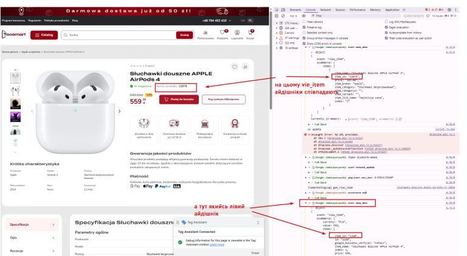The image size is (467, 256).
Task: Click the Gwarancja na każdy produkt card
Action: pos(235,130)
